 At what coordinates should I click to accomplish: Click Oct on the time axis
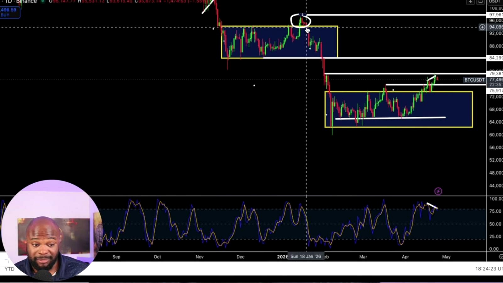pos(157,257)
